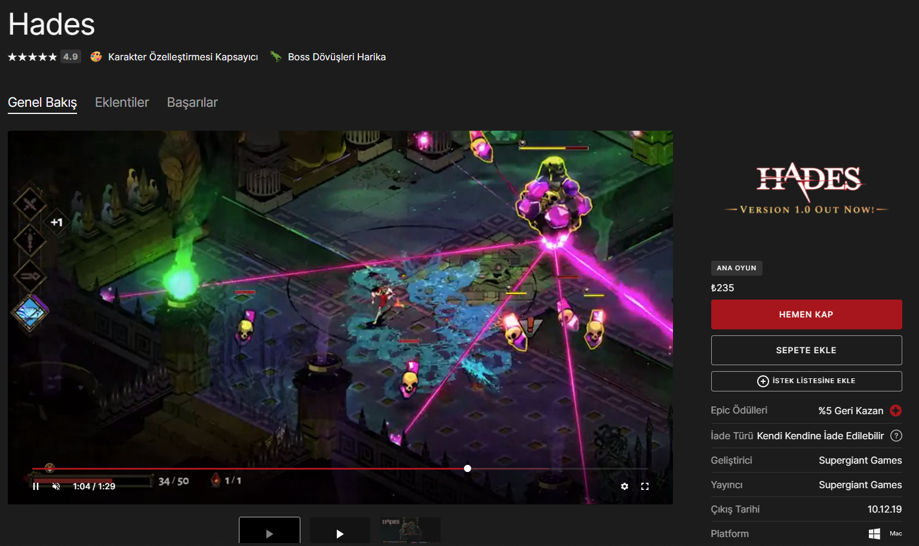
Task: Click the developer Supergiant Games link
Action: [860, 461]
